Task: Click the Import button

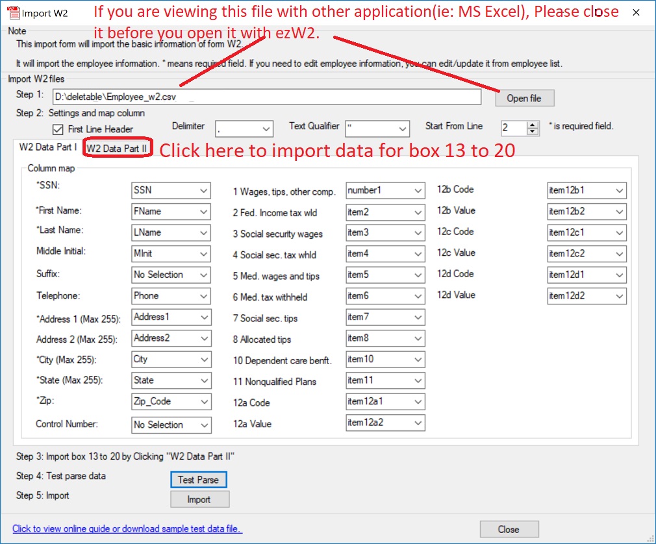Action: tap(199, 499)
